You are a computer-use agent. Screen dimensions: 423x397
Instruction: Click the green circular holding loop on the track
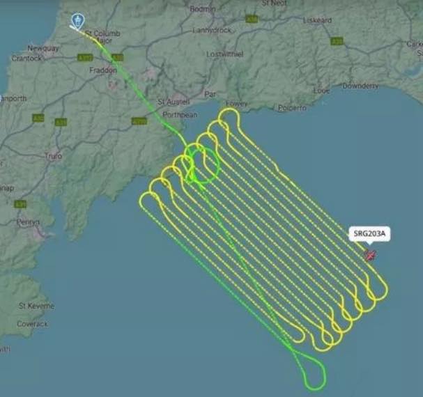(x=205, y=166)
